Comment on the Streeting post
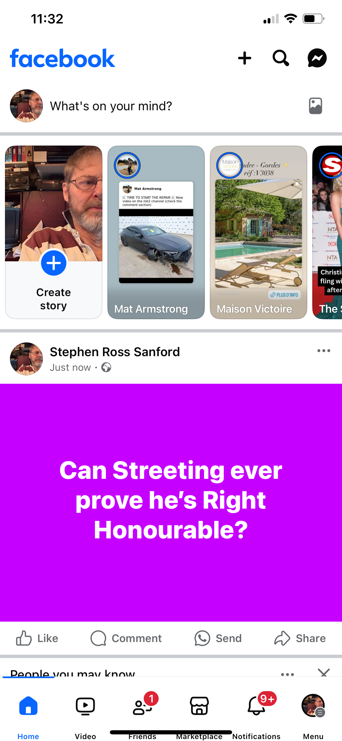 coord(126,638)
